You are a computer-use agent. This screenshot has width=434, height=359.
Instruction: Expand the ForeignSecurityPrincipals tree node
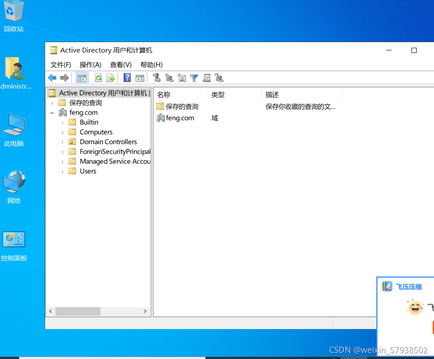coord(62,152)
